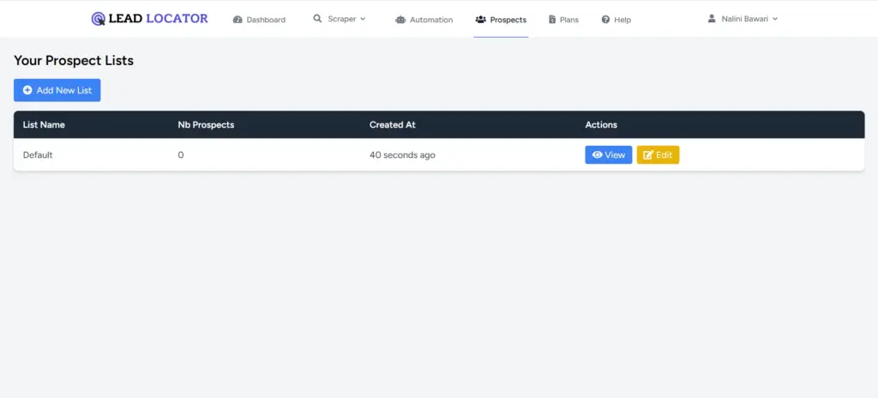Click the Created At column header
Image resolution: width=878 pixels, height=398 pixels.
392,124
